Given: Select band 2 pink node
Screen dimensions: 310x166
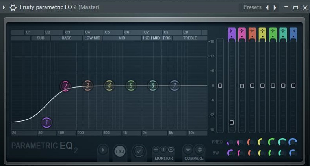Looking at the screenshot, I should coord(65,86).
